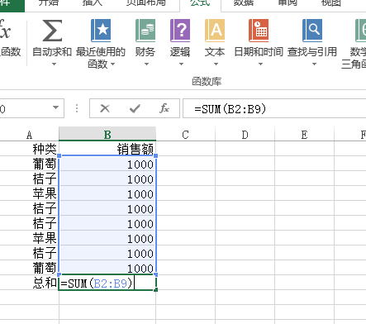Open the Math and Trig functions icon
The height and width of the screenshot is (324, 366).
pyautogui.click(x=361, y=31)
